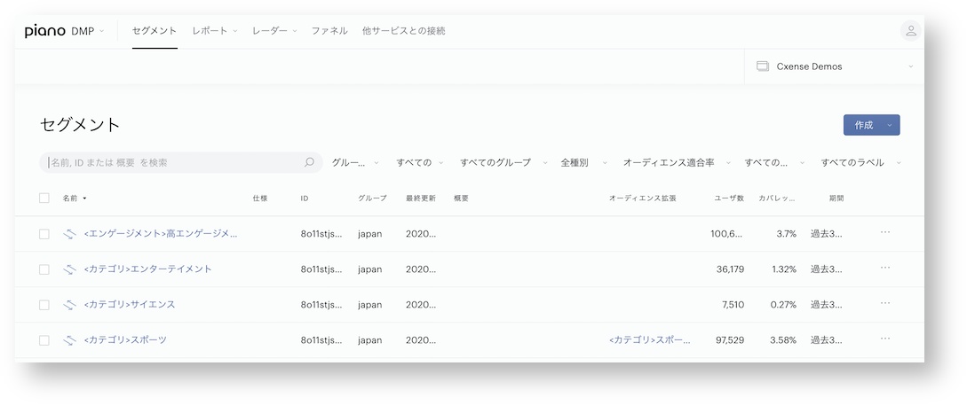Viewport: 967px width, 405px height.
Task: Open the 全種別 filter dropdown
Action: [584, 162]
